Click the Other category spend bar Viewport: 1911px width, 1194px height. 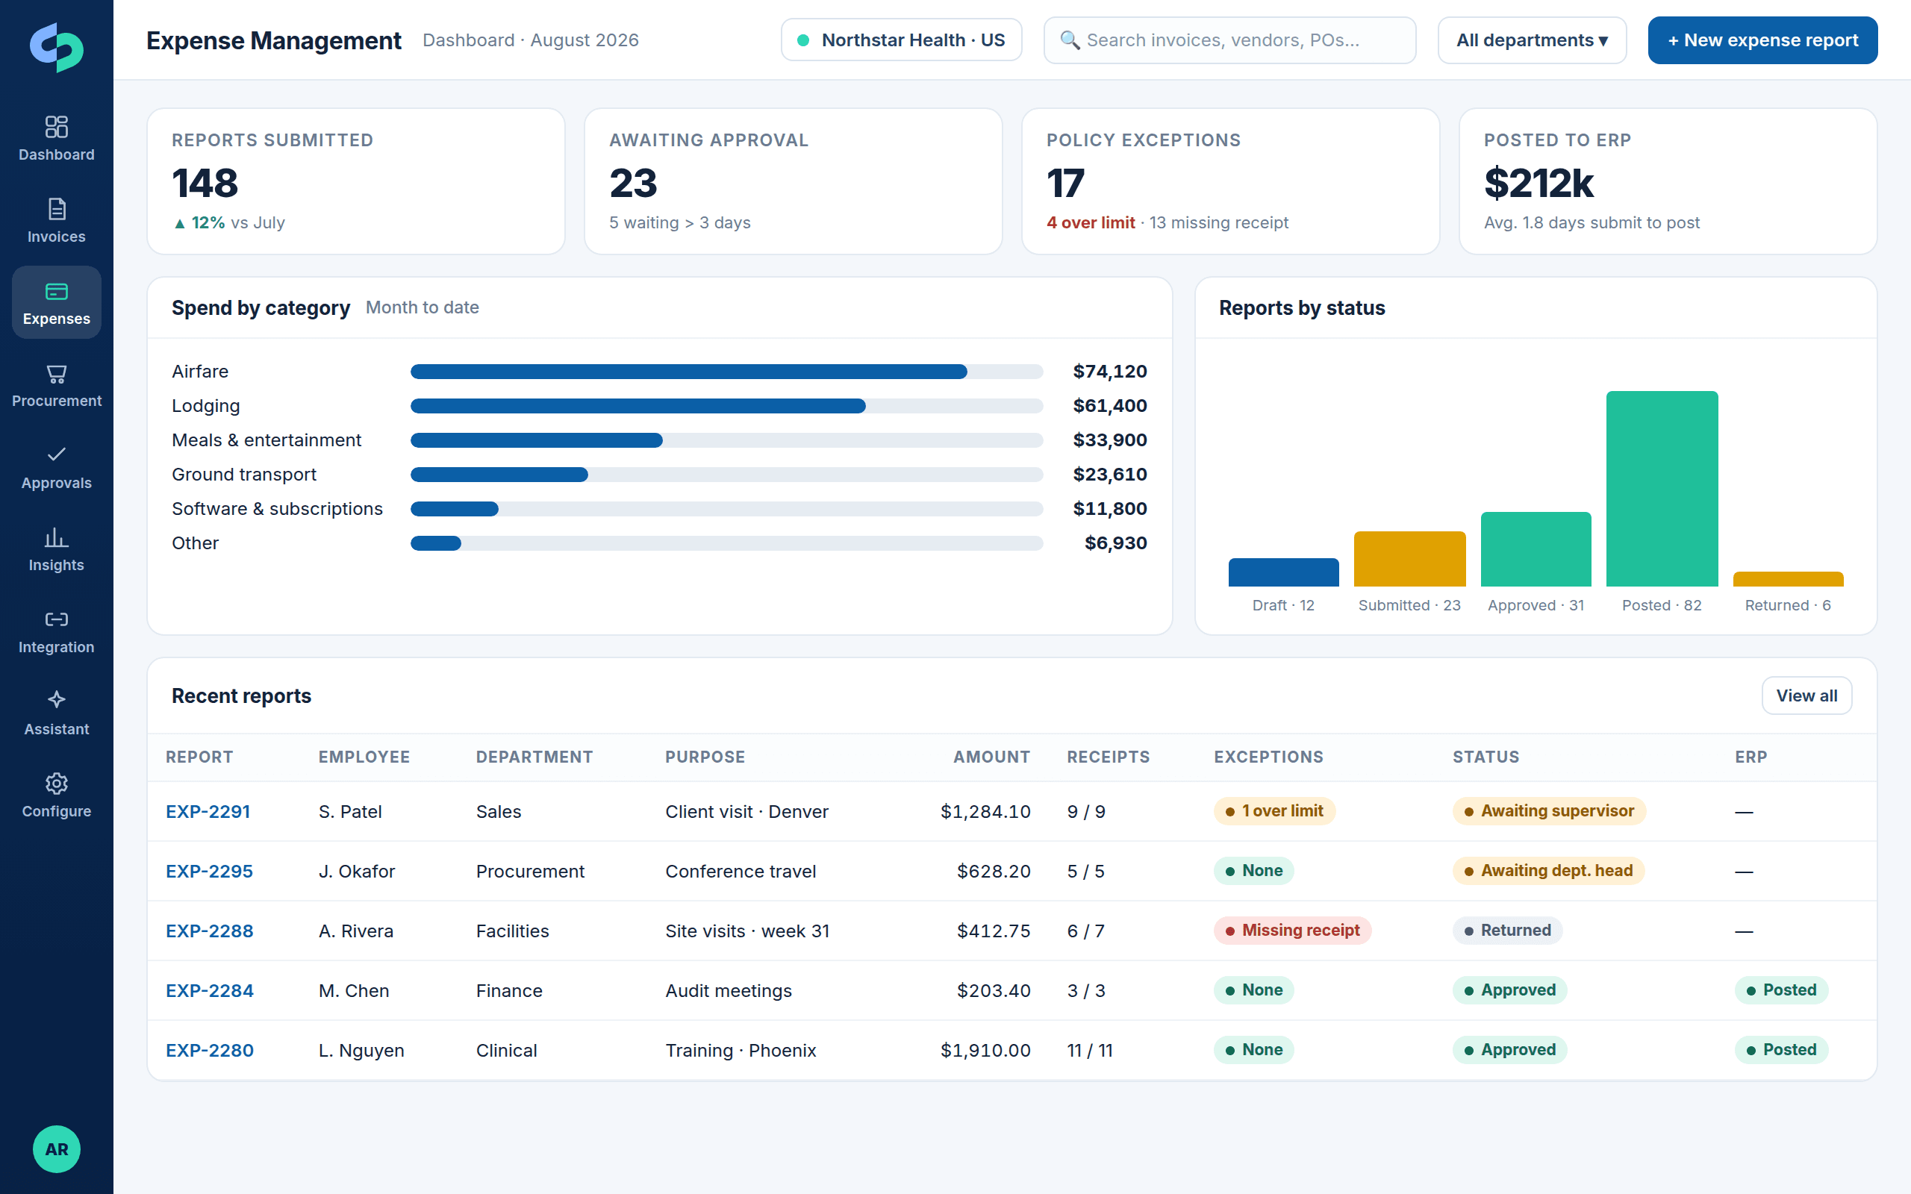tap(726, 543)
